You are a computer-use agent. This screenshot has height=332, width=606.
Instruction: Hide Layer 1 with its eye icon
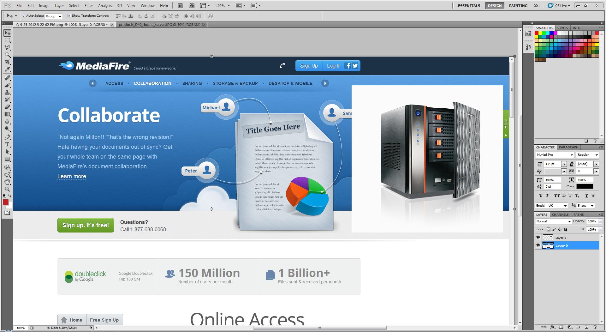click(538, 237)
